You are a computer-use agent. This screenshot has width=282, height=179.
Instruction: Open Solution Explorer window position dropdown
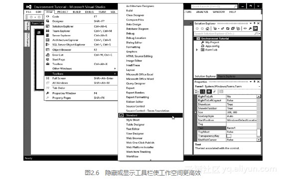tap(251, 23)
